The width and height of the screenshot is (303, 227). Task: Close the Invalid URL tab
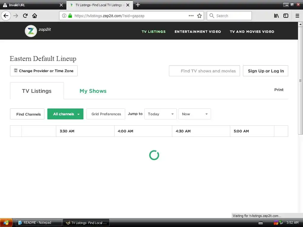click(x=61, y=5)
